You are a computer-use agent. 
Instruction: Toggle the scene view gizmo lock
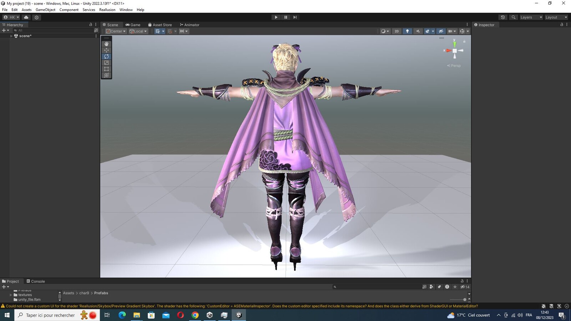coord(464,41)
